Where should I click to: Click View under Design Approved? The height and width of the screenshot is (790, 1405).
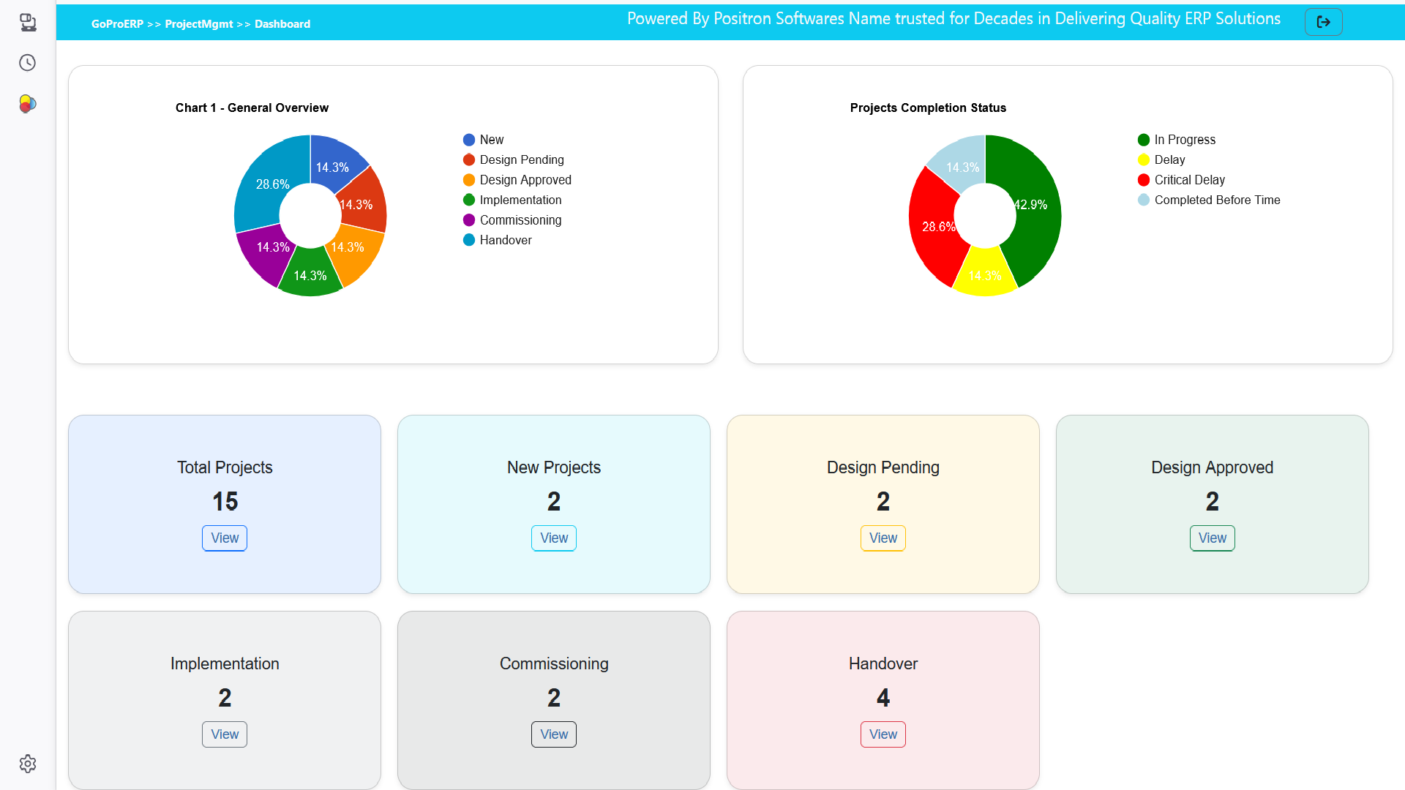1211,538
